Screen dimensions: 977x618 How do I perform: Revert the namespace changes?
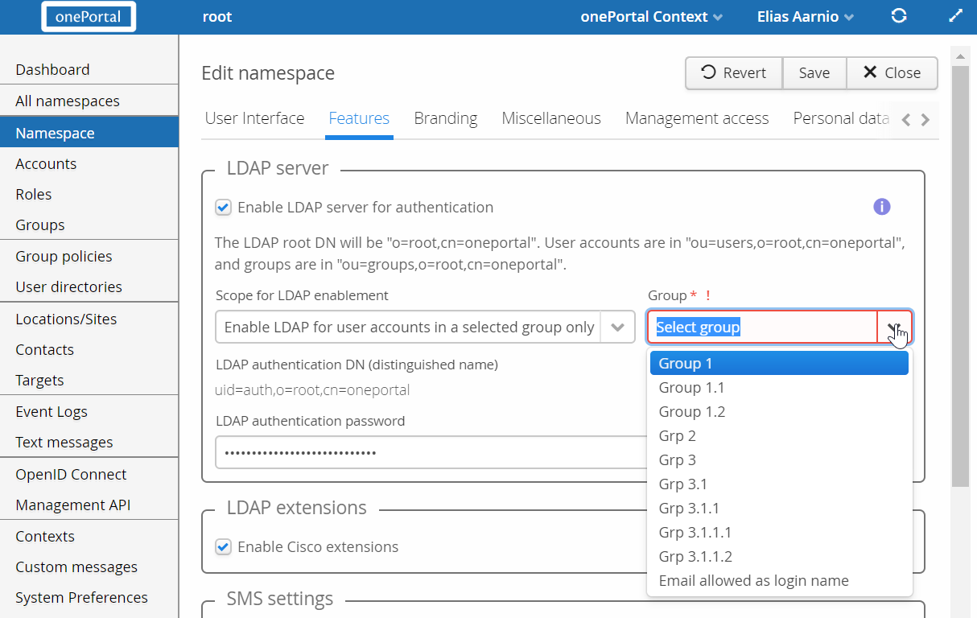tap(733, 73)
